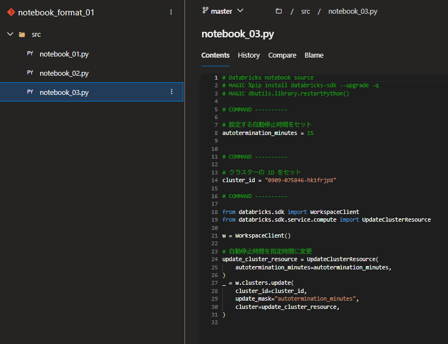Viewport: 448px width, 344px height.
Task: Click the '自動停止時間を指定時間に変更' comment
Action: click(x=267, y=251)
